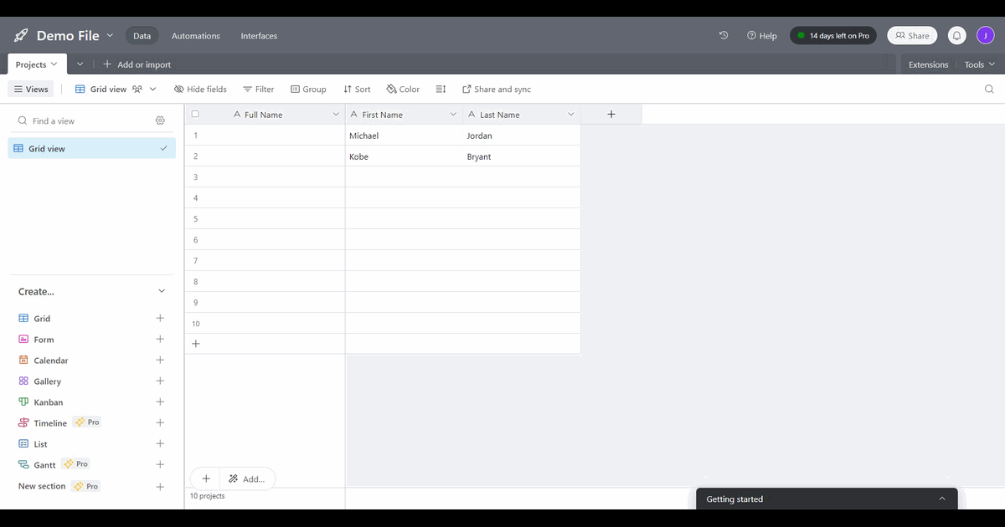Select the Kobe cell

tap(404, 156)
